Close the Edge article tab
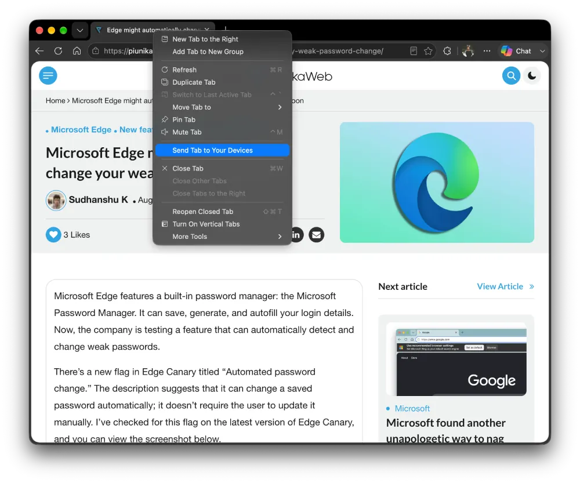This screenshot has height=483, width=580. coord(207,30)
